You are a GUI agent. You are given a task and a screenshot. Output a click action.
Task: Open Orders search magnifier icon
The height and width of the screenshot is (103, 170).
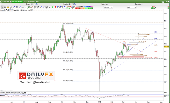[x=36, y=4]
